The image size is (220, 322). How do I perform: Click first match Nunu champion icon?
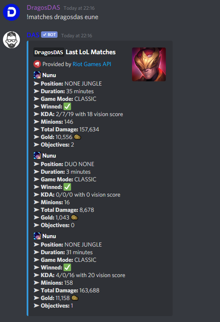pyautogui.click(x=37, y=75)
